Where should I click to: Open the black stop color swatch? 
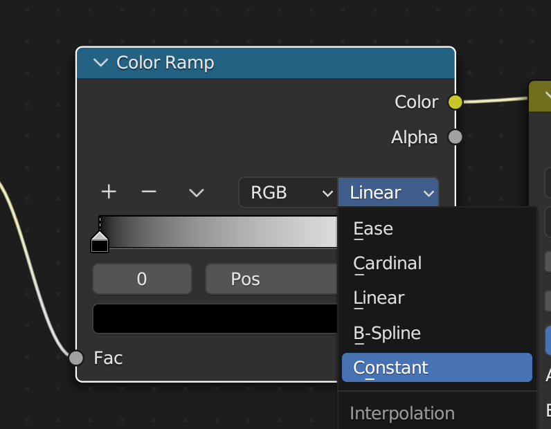(x=215, y=318)
